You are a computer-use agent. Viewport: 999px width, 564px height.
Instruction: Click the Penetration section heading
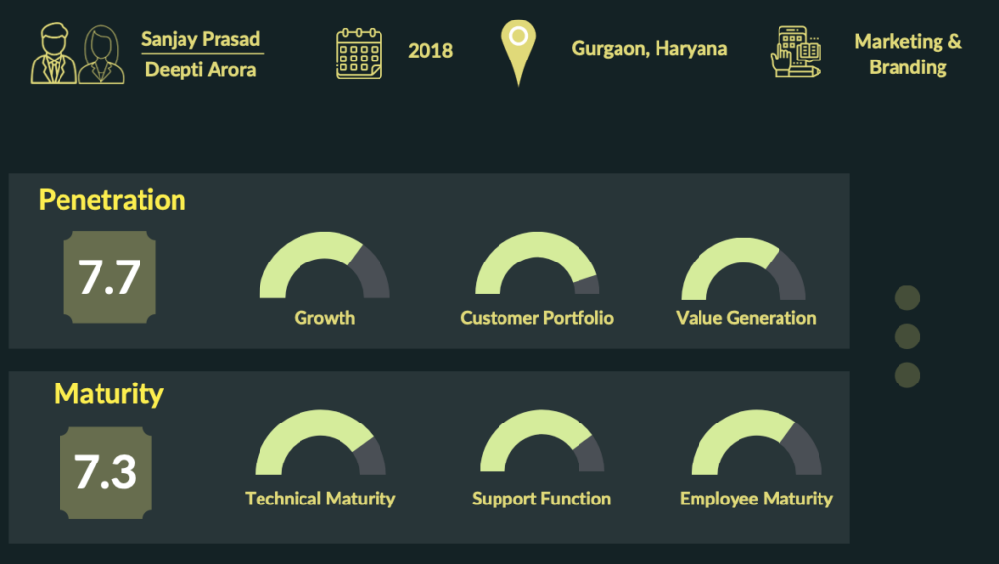112,200
